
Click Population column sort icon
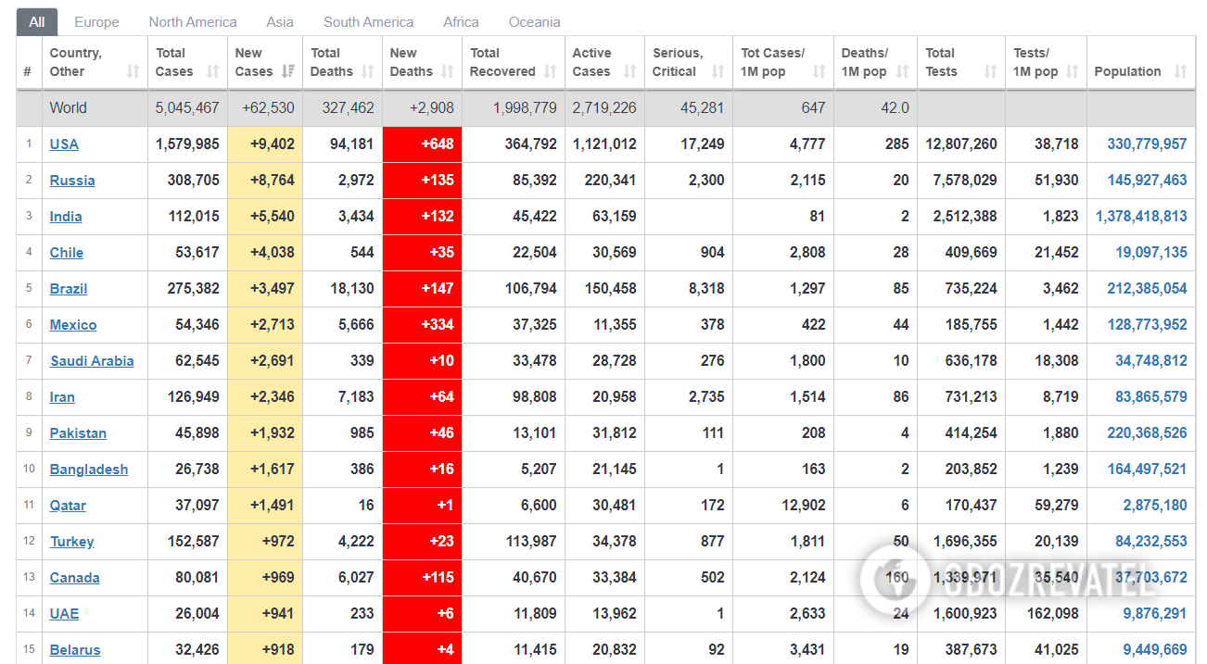[x=1180, y=71]
